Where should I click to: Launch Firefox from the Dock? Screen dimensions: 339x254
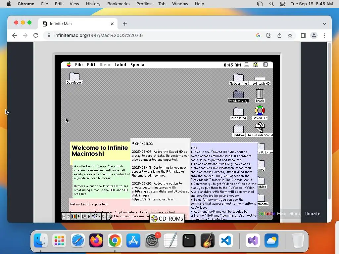96,240
